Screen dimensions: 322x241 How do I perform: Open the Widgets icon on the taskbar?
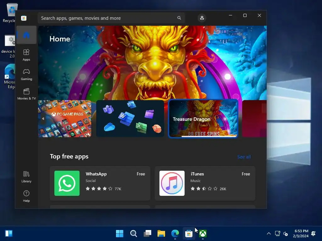pos(9,233)
